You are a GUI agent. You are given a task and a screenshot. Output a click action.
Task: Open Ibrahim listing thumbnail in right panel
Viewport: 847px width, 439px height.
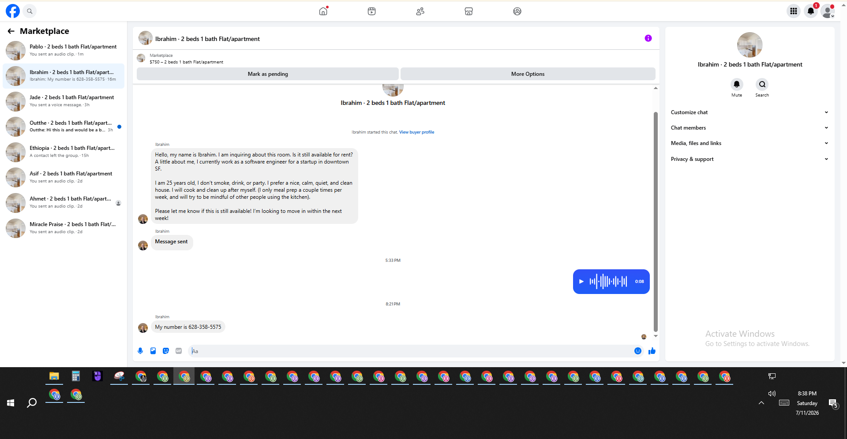(750, 45)
